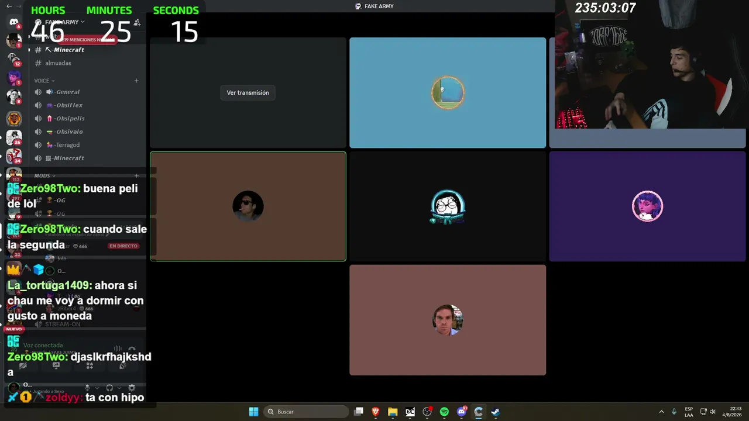Select the black tile with hooded avatar
This screenshot has width=749, height=421.
[448, 206]
